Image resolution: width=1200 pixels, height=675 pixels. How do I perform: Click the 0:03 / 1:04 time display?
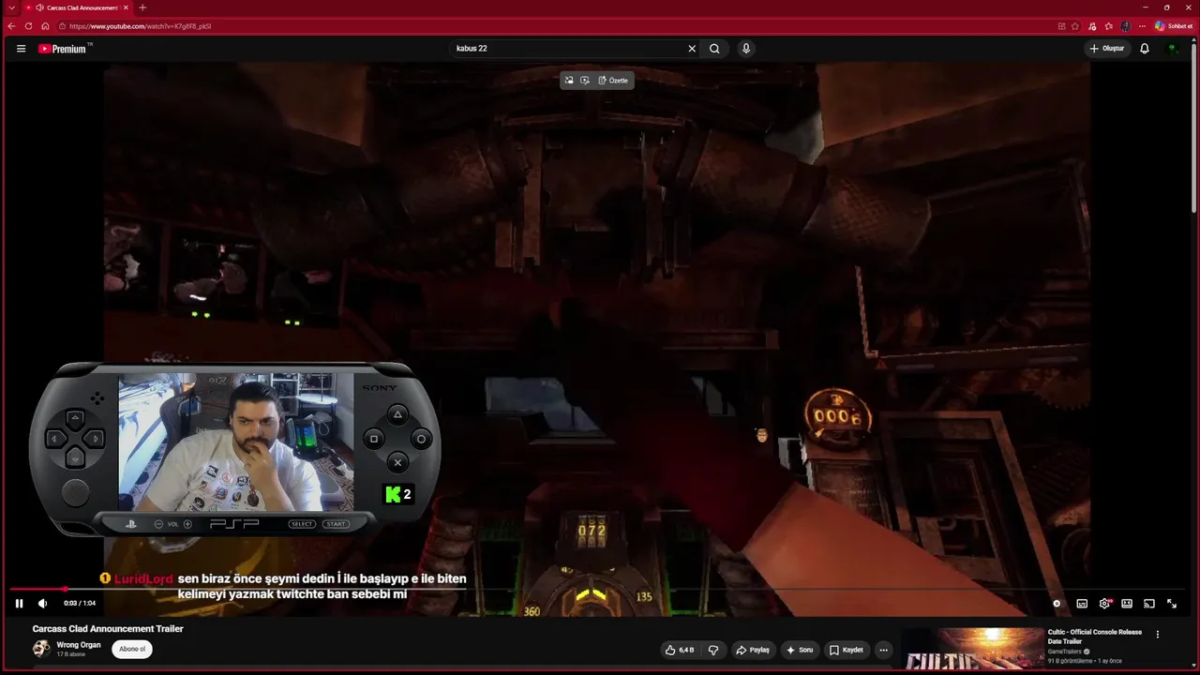(x=80, y=604)
